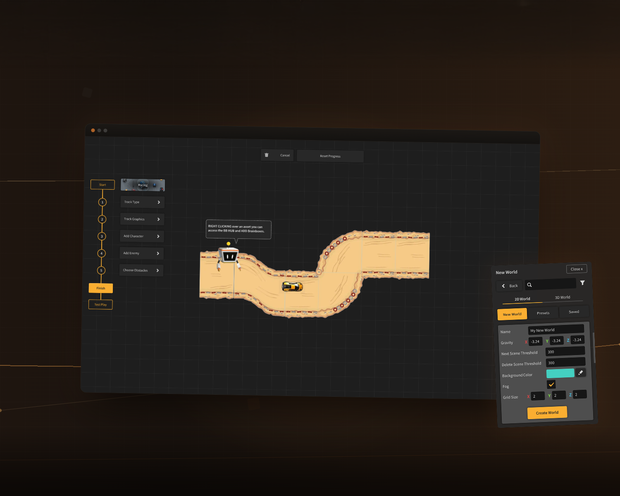Select the robot mascot character on the track

(x=228, y=256)
